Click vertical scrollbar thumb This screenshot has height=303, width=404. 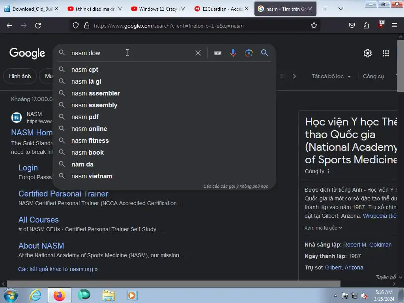click(400, 66)
